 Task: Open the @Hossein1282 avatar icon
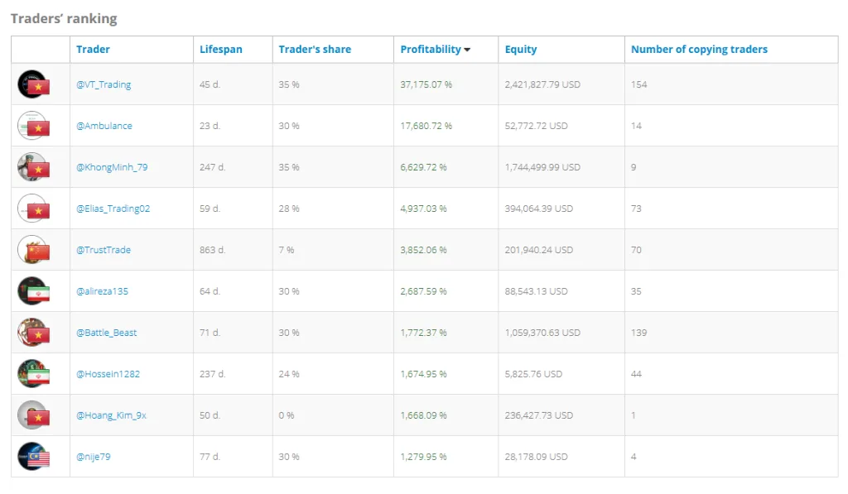pyautogui.click(x=34, y=374)
